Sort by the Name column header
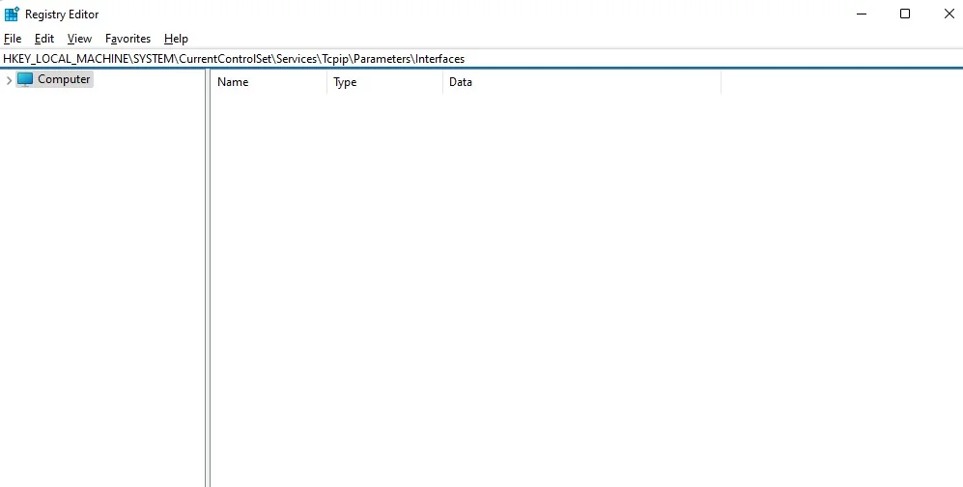 [269, 82]
